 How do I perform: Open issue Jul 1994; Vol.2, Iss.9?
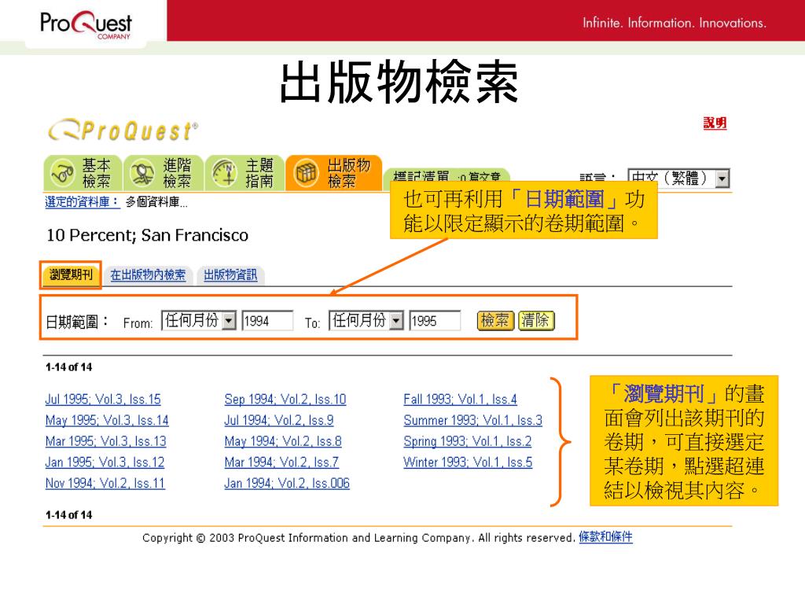pyautogui.click(x=279, y=420)
